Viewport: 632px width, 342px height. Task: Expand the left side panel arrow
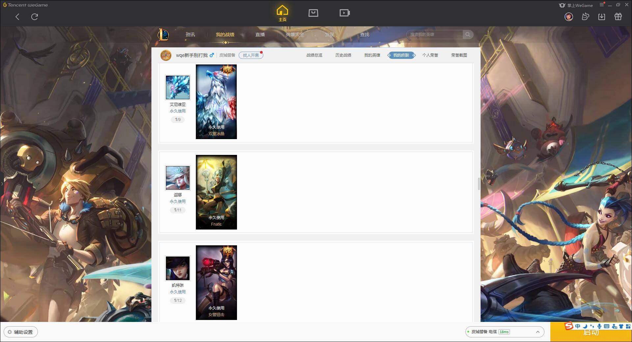pos(2,183)
